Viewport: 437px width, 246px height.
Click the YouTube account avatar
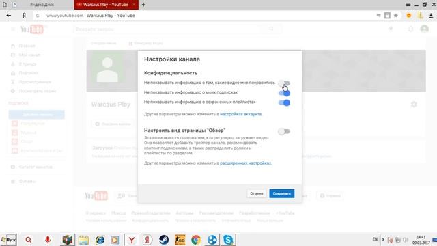tap(424, 29)
